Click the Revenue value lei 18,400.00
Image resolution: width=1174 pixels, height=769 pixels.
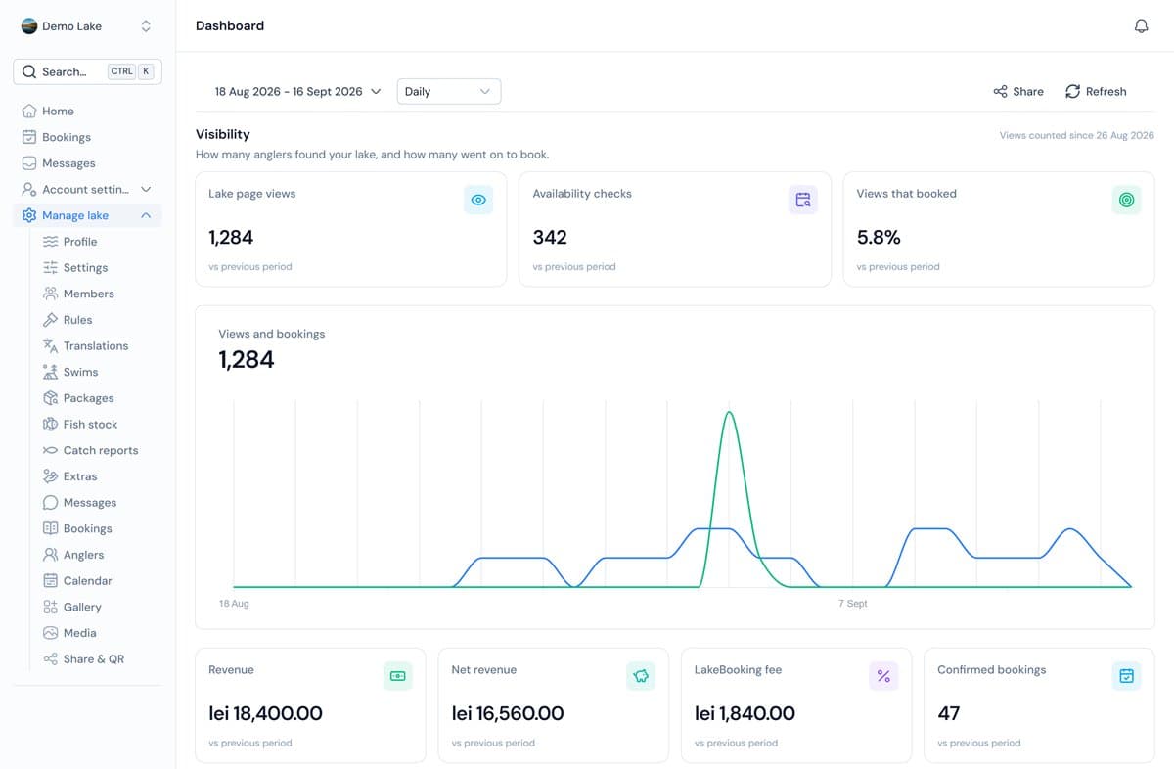tap(265, 713)
